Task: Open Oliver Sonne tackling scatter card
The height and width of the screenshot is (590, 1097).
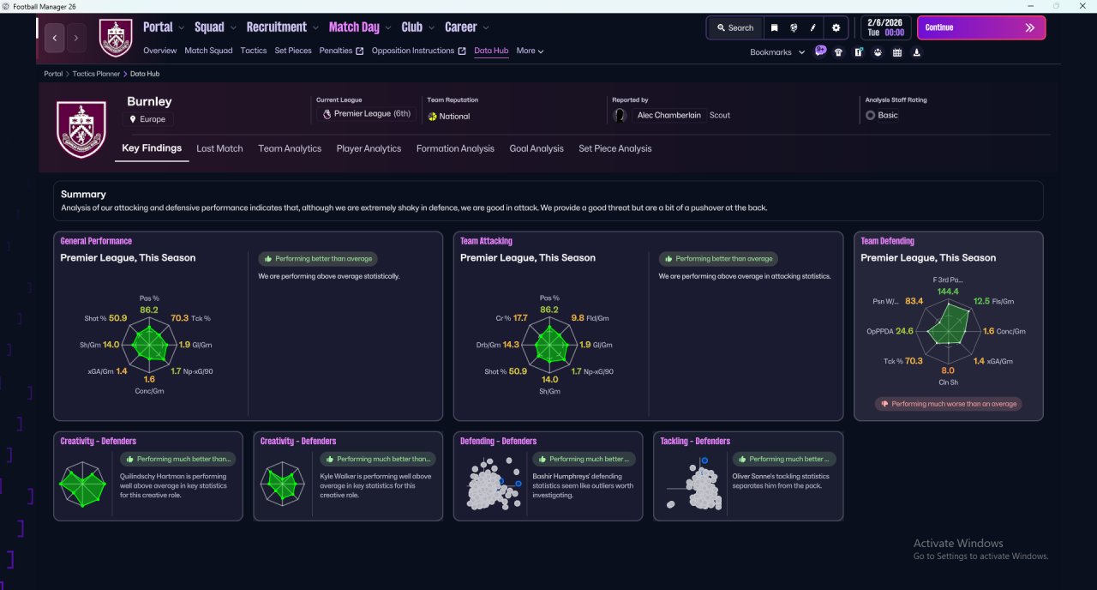Action: click(x=748, y=476)
